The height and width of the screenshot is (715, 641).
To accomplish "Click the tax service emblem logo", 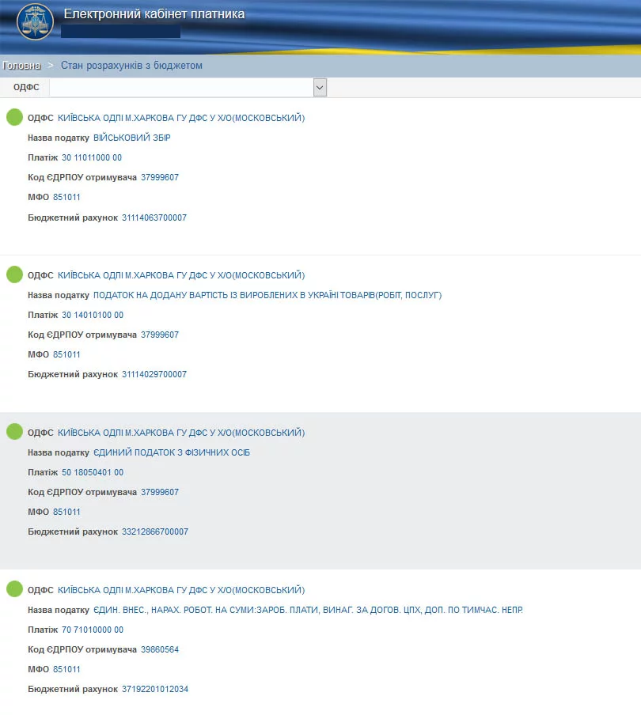I will tap(35, 21).
